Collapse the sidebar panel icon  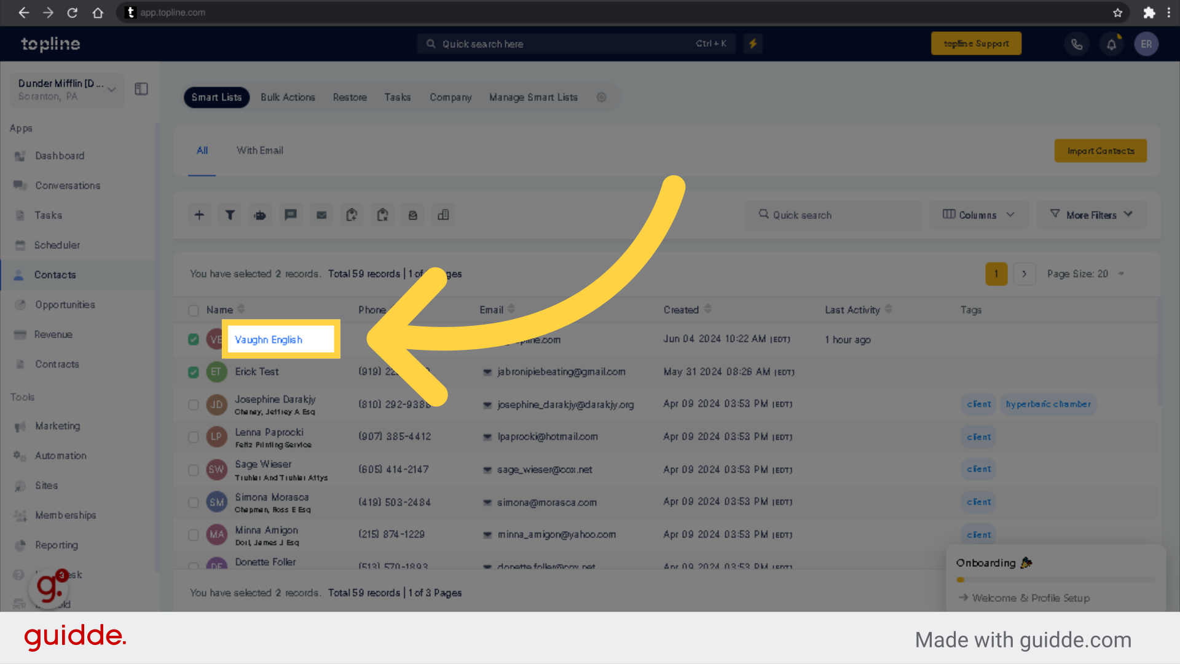(x=141, y=89)
